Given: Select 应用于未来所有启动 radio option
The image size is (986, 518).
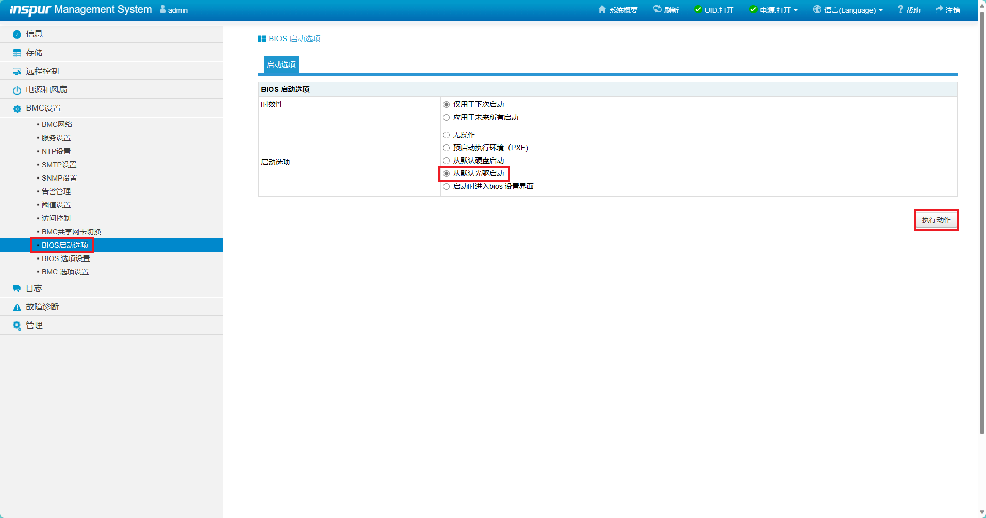Looking at the screenshot, I should coord(447,118).
